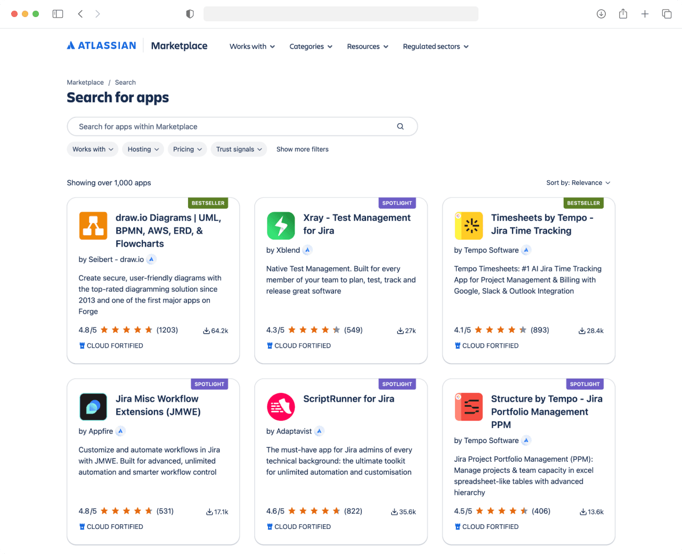Viewport: 682px width, 554px height.
Task: Open the Regulated sectors navigation menu
Action: point(436,46)
